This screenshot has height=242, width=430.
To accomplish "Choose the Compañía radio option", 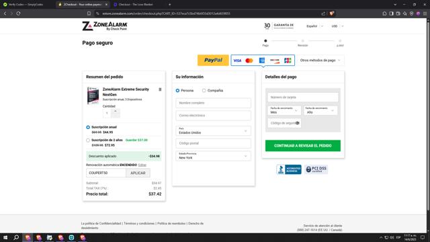I will [x=204, y=91].
